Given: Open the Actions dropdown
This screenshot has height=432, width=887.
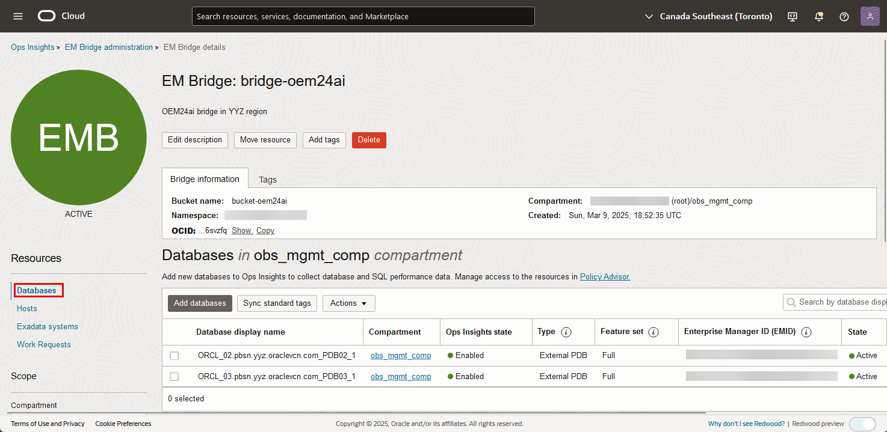Looking at the screenshot, I should coord(348,303).
